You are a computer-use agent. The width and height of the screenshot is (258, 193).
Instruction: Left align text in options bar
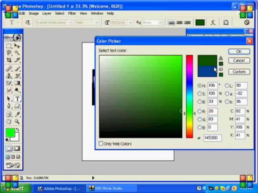coord(171,23)
